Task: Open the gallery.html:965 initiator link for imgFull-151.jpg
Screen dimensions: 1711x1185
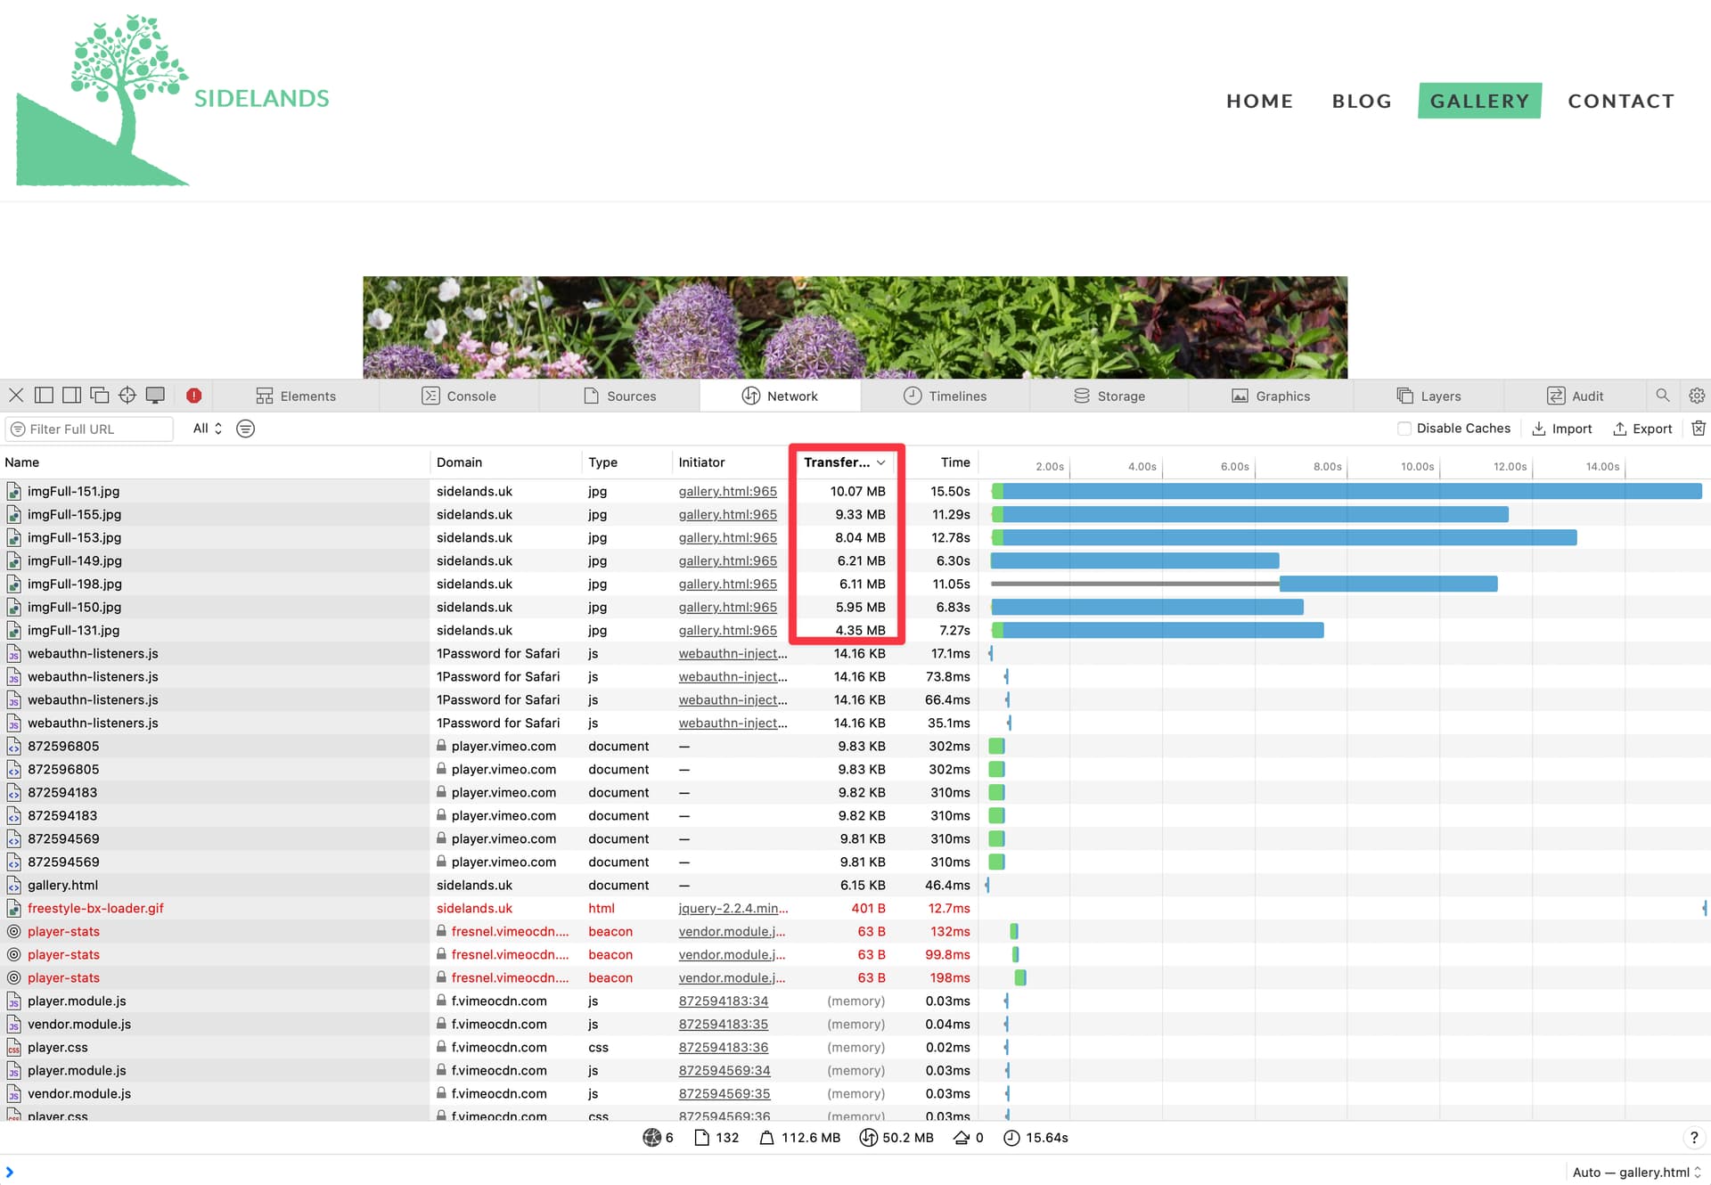Action: [x=727, y=491]
